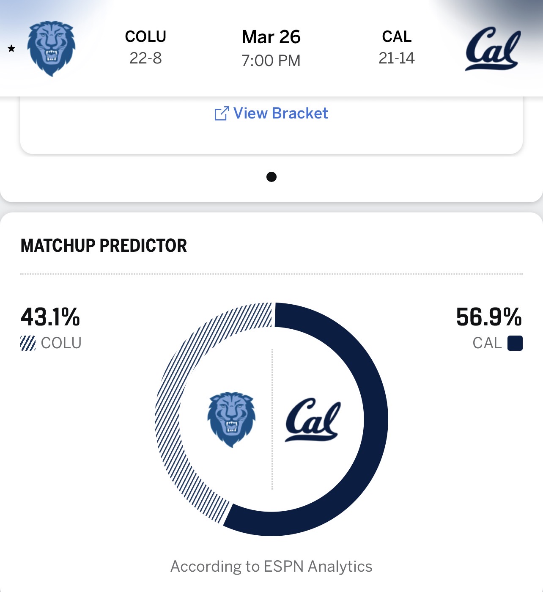543x592 pixels.
Task: Tap the COLU team abbreviation in header
Action: tap(145, 37)
